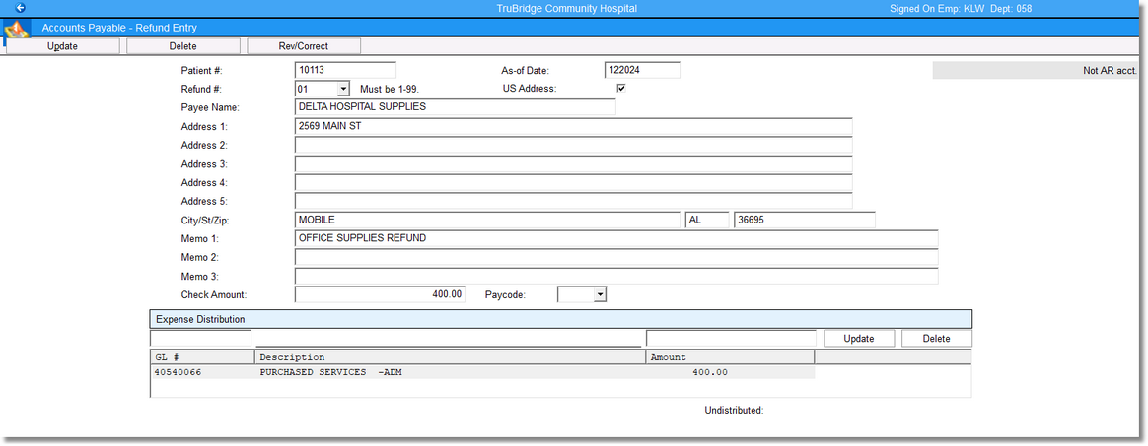Click the empty Address 5 field

(573, 200)
